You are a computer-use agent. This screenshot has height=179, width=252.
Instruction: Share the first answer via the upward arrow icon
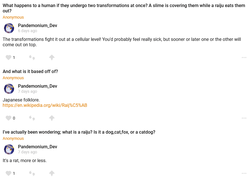click(x=52, y=58)
